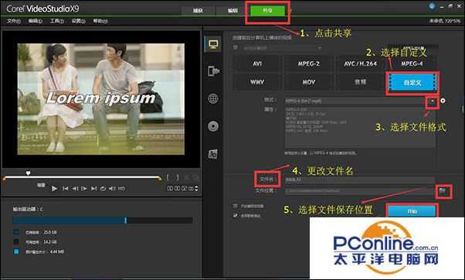Click timecode stepper arrows
The width and height of the screenshot is (465, 280).
coord(196,189)
